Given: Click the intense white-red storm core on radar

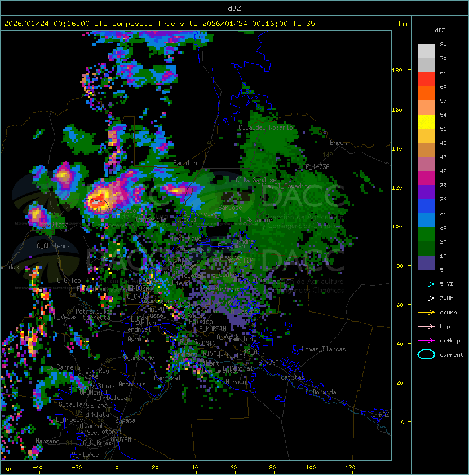Looking at the screenshot, I should pos(95,201).
